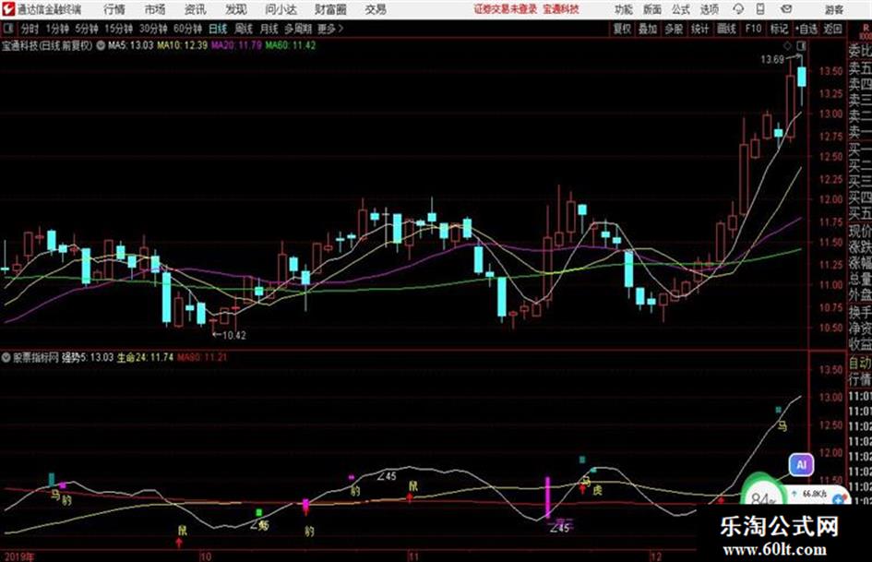
Task: Click the 多股 toolbar button
Action: point(674,29)
